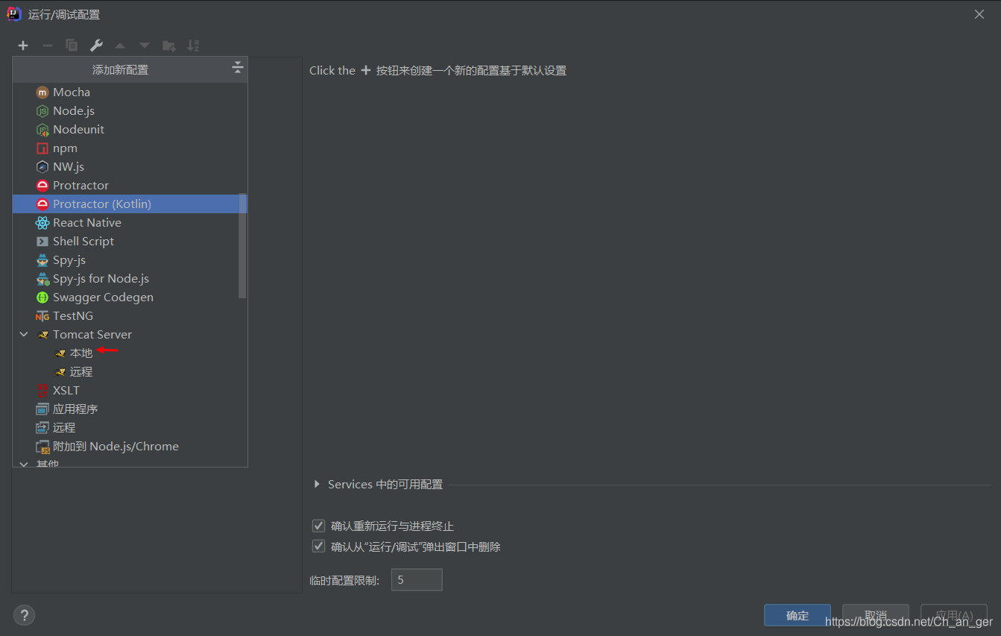
Task: Select Tomcat Server 本地 option
Action: tap(130, 353)
